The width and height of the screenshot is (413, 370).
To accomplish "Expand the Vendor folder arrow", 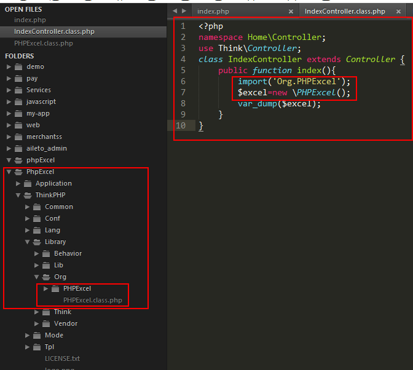I will 36,324.
